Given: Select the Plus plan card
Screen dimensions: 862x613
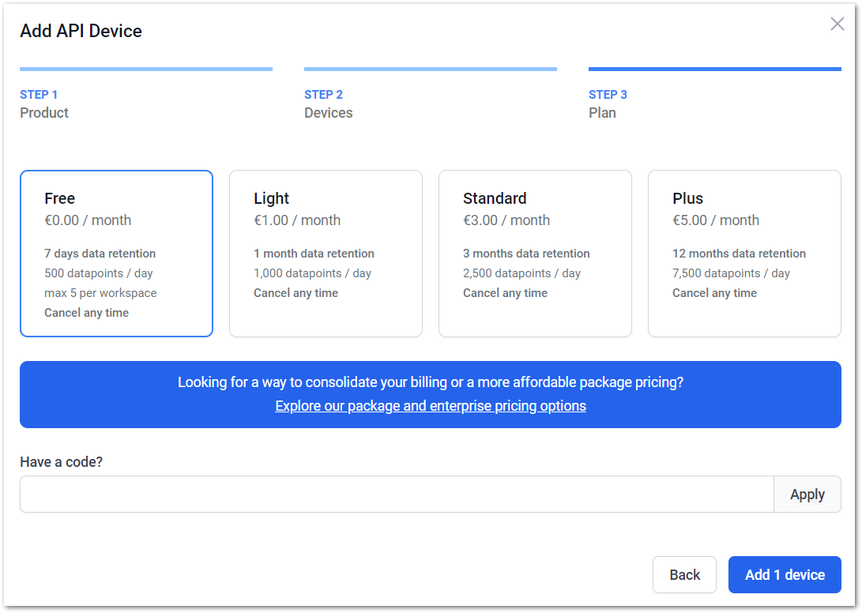Looking at the screenshot, I should [x=744, y=254].
